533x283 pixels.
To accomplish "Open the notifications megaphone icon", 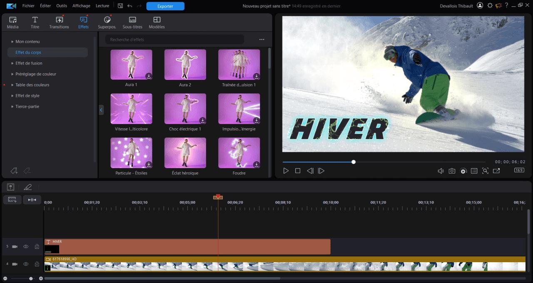I will pyautogui.click(x=498, y=5).
